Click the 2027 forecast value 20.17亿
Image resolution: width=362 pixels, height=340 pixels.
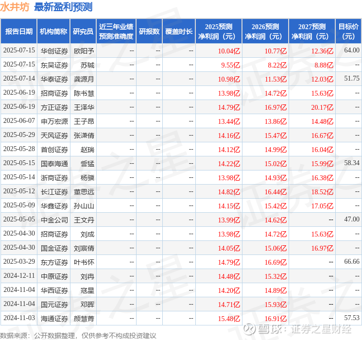[322, 107]
